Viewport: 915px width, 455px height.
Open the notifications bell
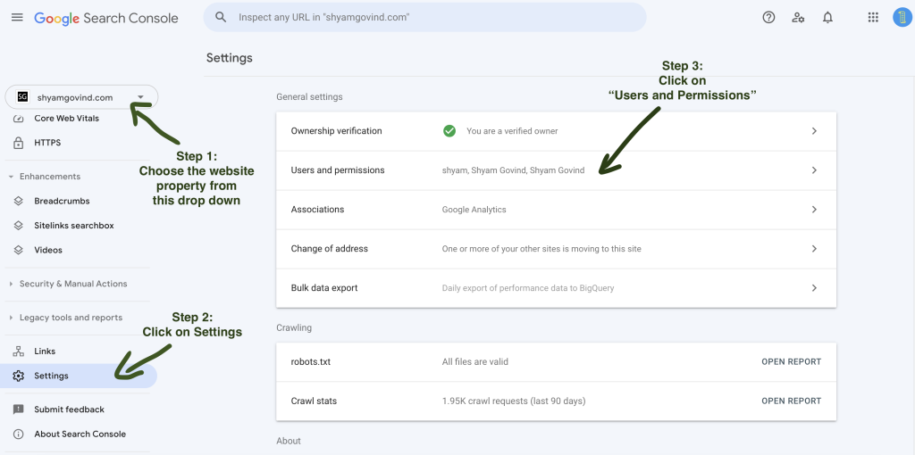click(827, 18)
